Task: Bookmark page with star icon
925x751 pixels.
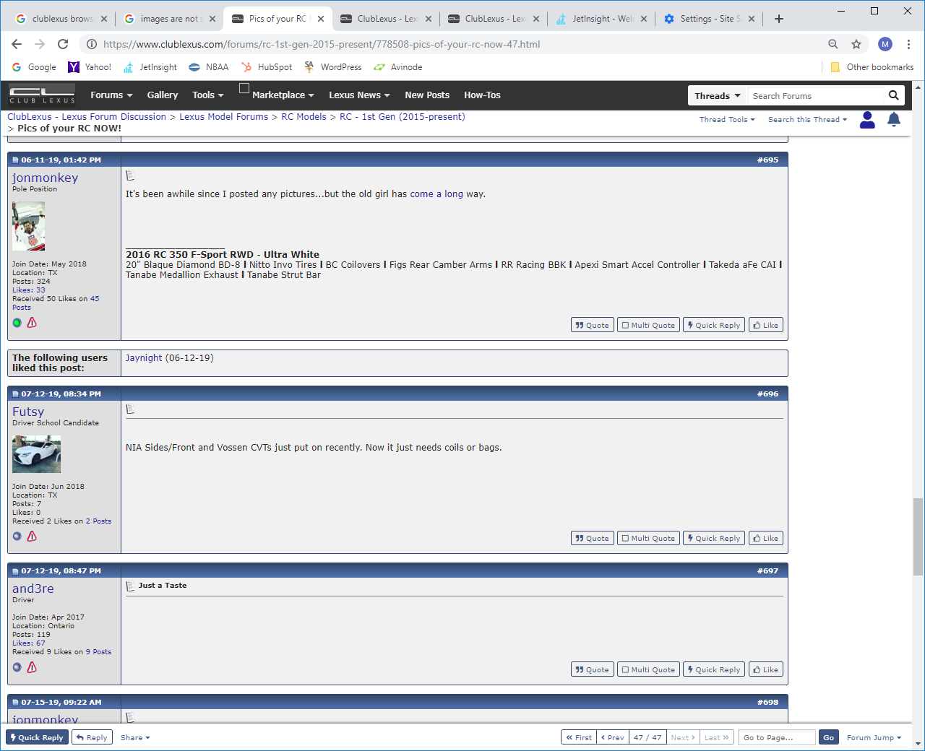Action: click(x=856, y=44)
